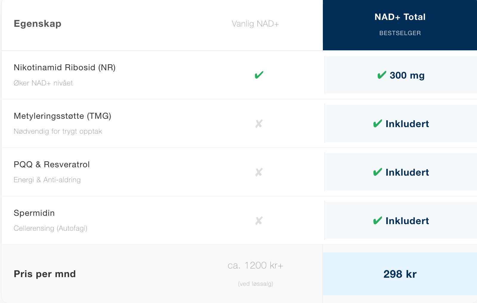477x303 pixels.
Task: Click green checkmark beside 300 mg
Action: 382,75
